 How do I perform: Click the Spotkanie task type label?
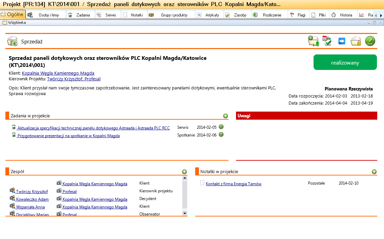click(x=186, y=135)
